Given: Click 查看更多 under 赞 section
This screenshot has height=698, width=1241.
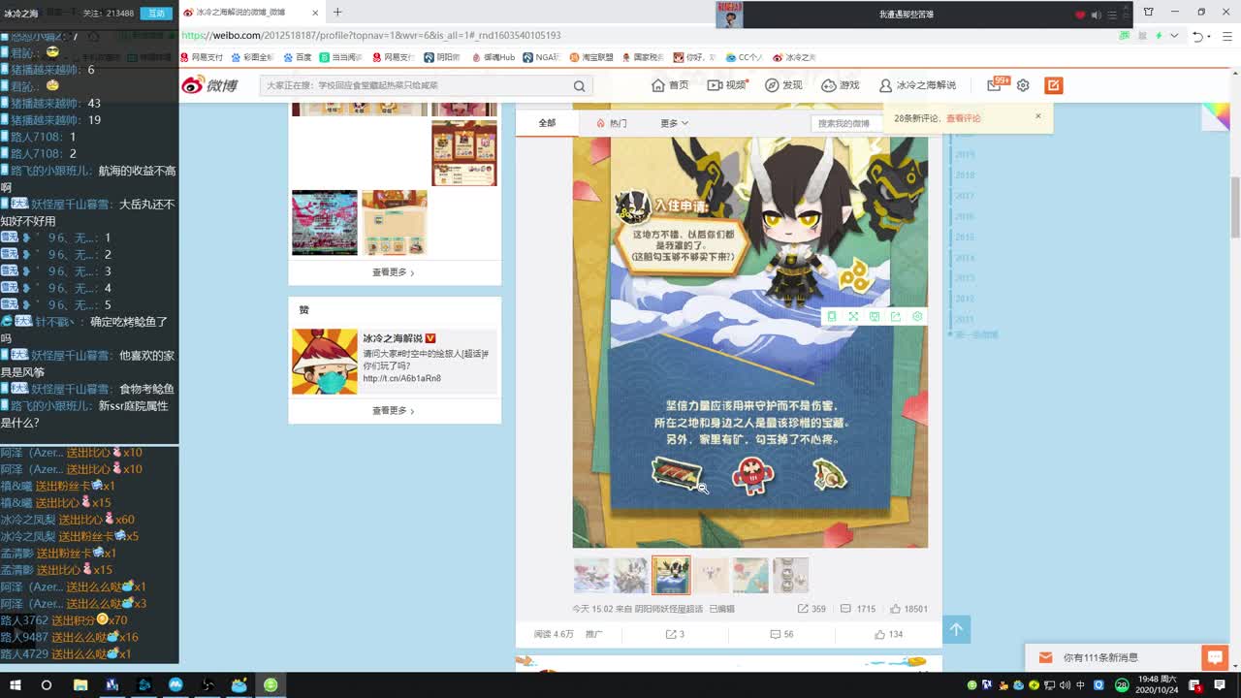Looking at the screenshot, I should pos(394,411).
